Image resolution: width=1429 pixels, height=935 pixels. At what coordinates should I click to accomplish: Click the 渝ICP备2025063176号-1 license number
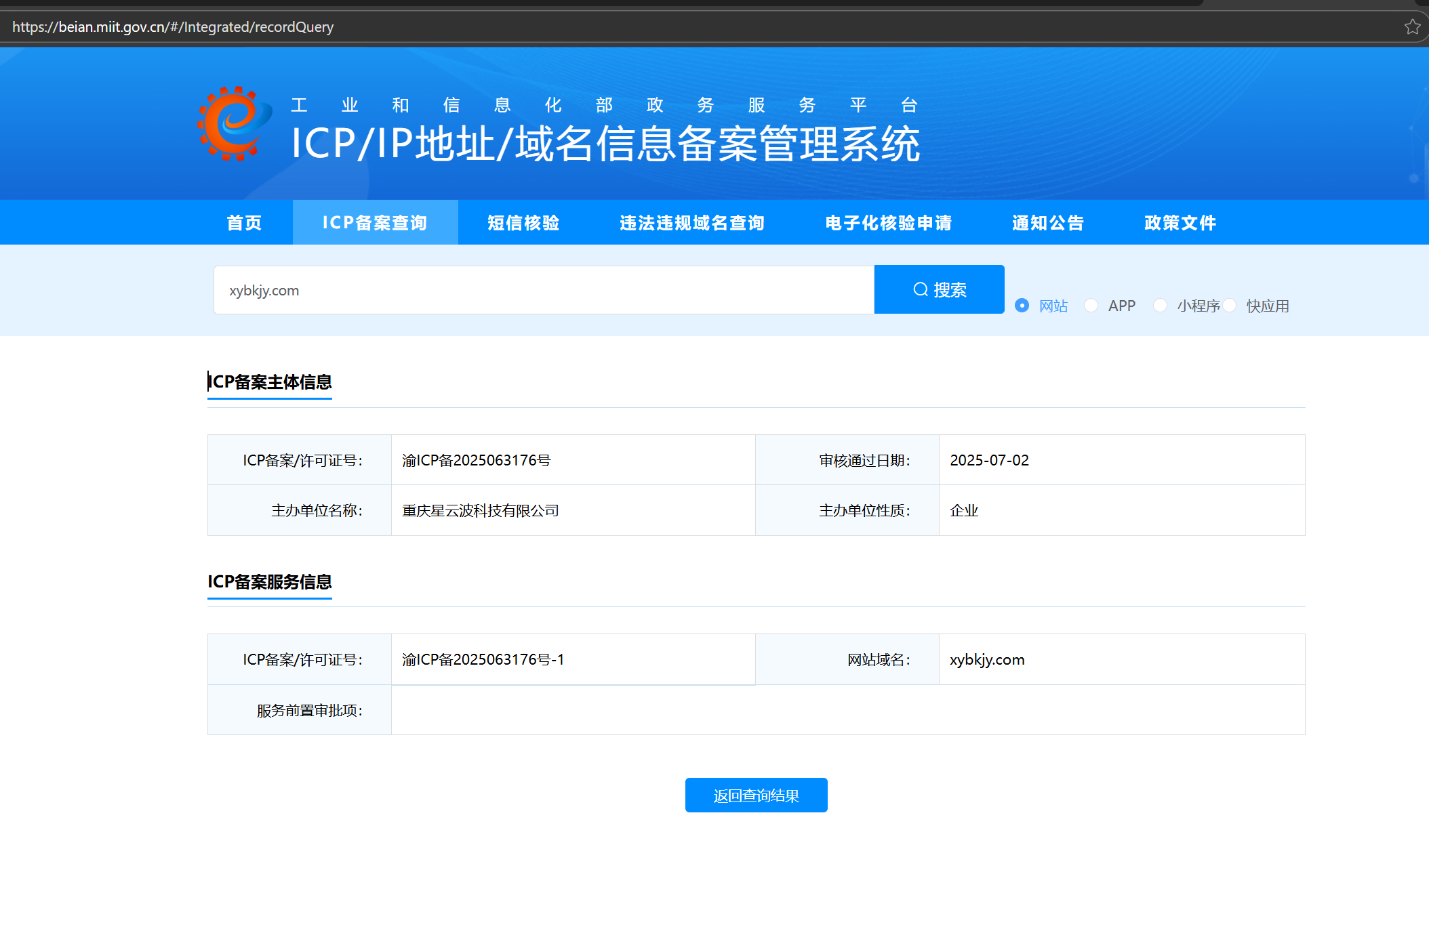pyautogui.click(x=483, y=659)
